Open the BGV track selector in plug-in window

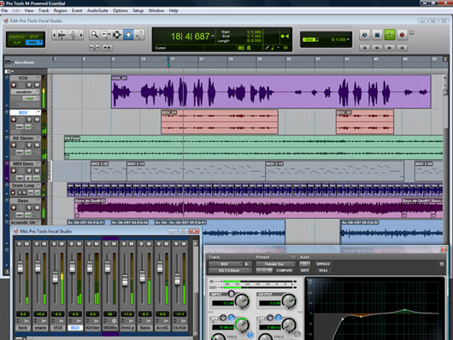(226, 264)
